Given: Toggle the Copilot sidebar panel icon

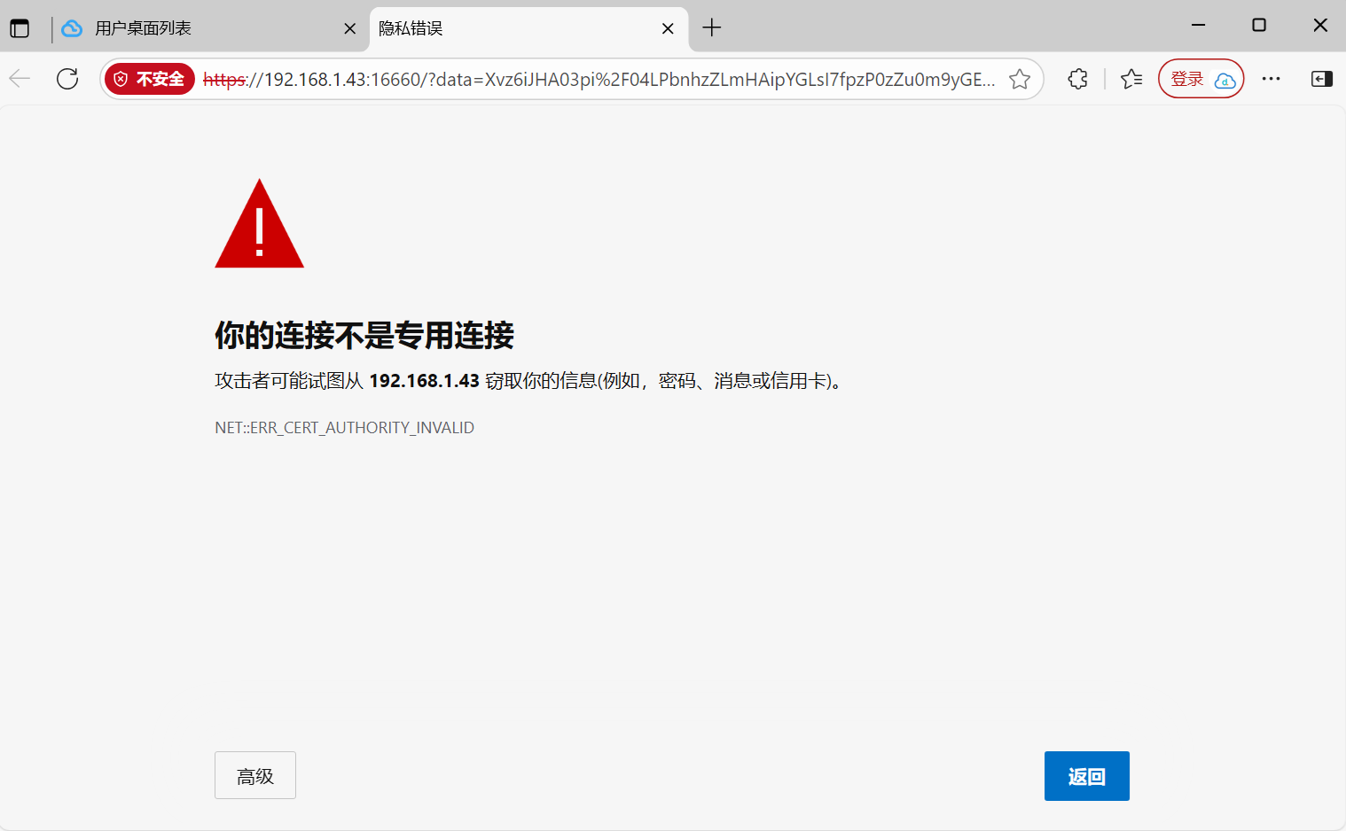Looking at the screenshot, I should tap(1320, 78).
